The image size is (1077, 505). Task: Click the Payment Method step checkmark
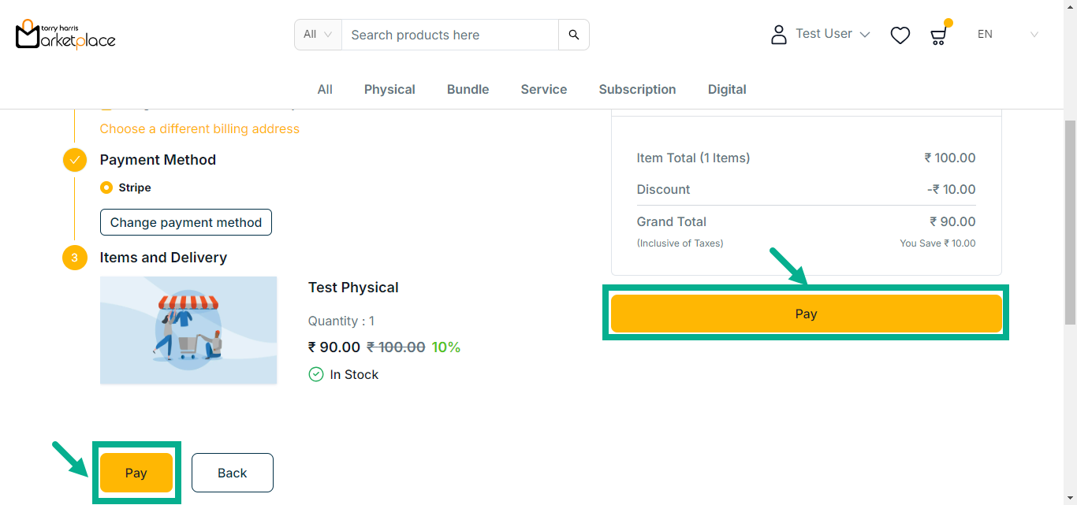(x=75, y=160)
